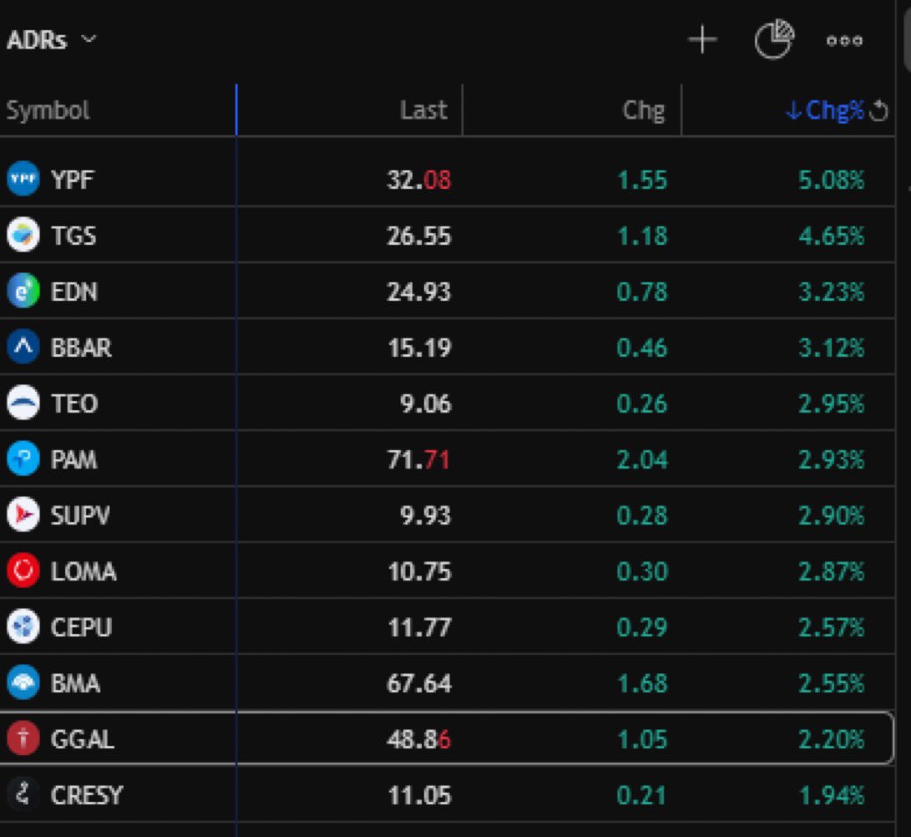Image resolution: width=911 pixels, height=837 pixels.
Task: Click the GGAL logo icon
Action: point(23,738)
